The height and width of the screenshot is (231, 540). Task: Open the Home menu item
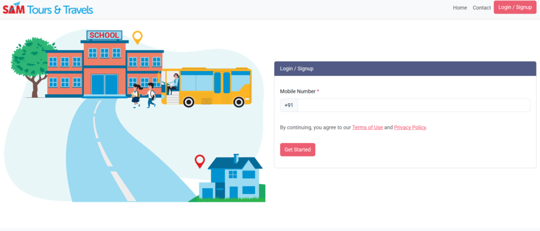460,7
